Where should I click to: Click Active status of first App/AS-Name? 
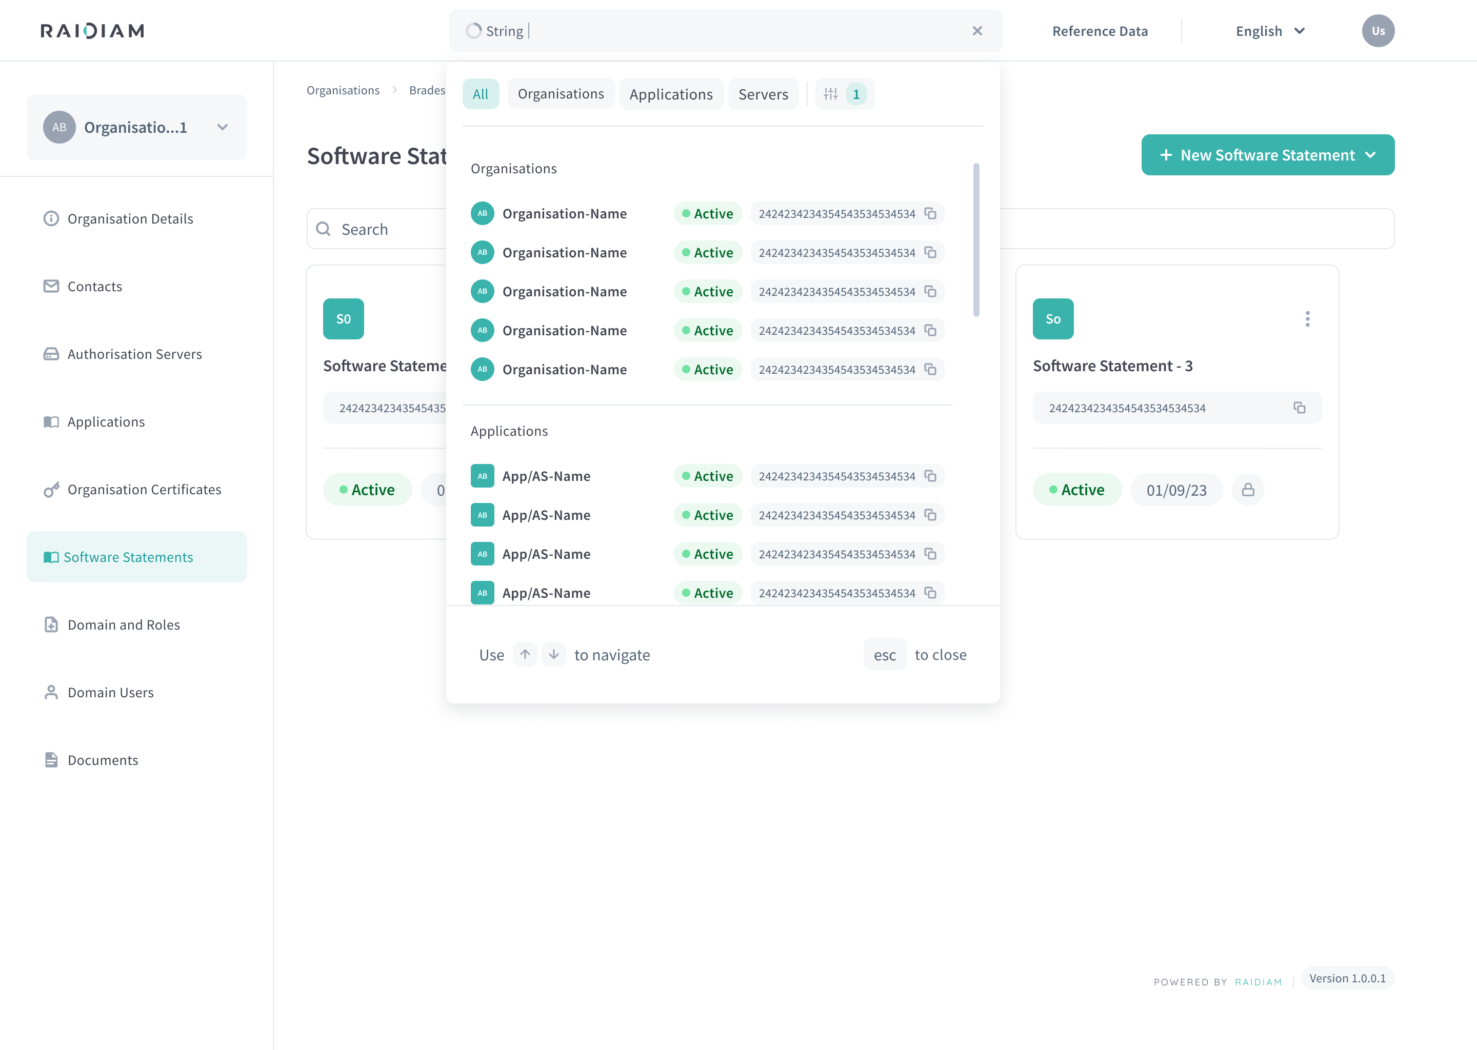pyautogui.click(x=707, y=476)
